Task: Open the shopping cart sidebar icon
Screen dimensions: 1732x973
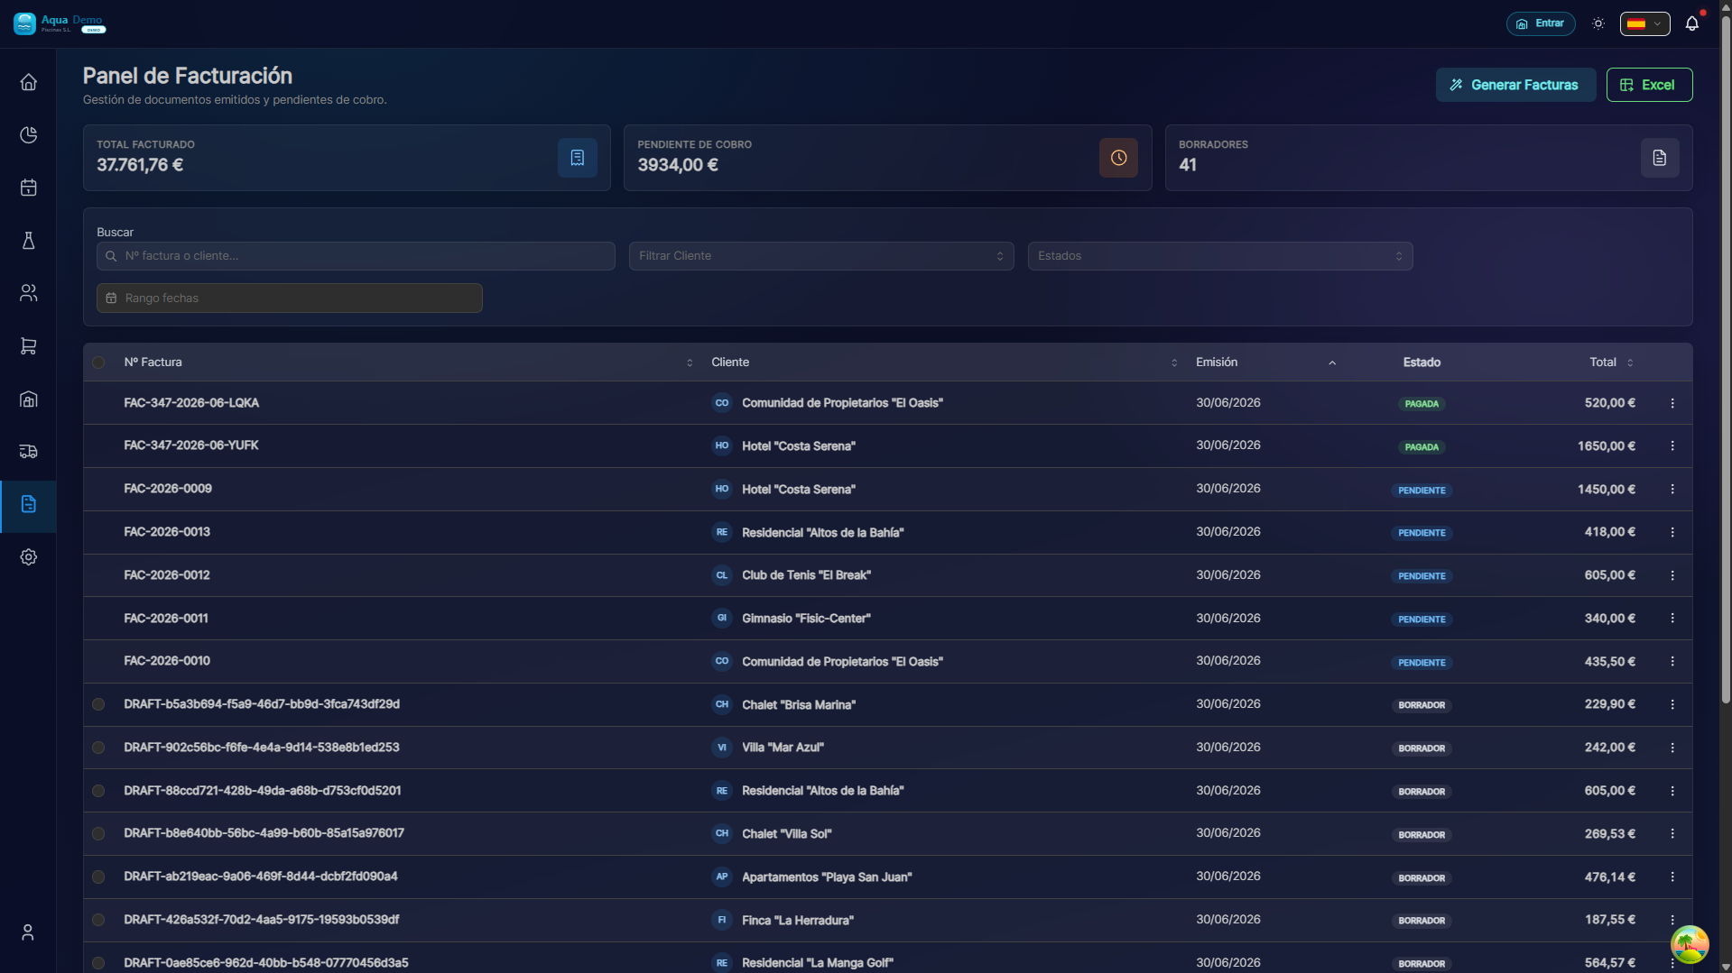Action: pos(28,346)
